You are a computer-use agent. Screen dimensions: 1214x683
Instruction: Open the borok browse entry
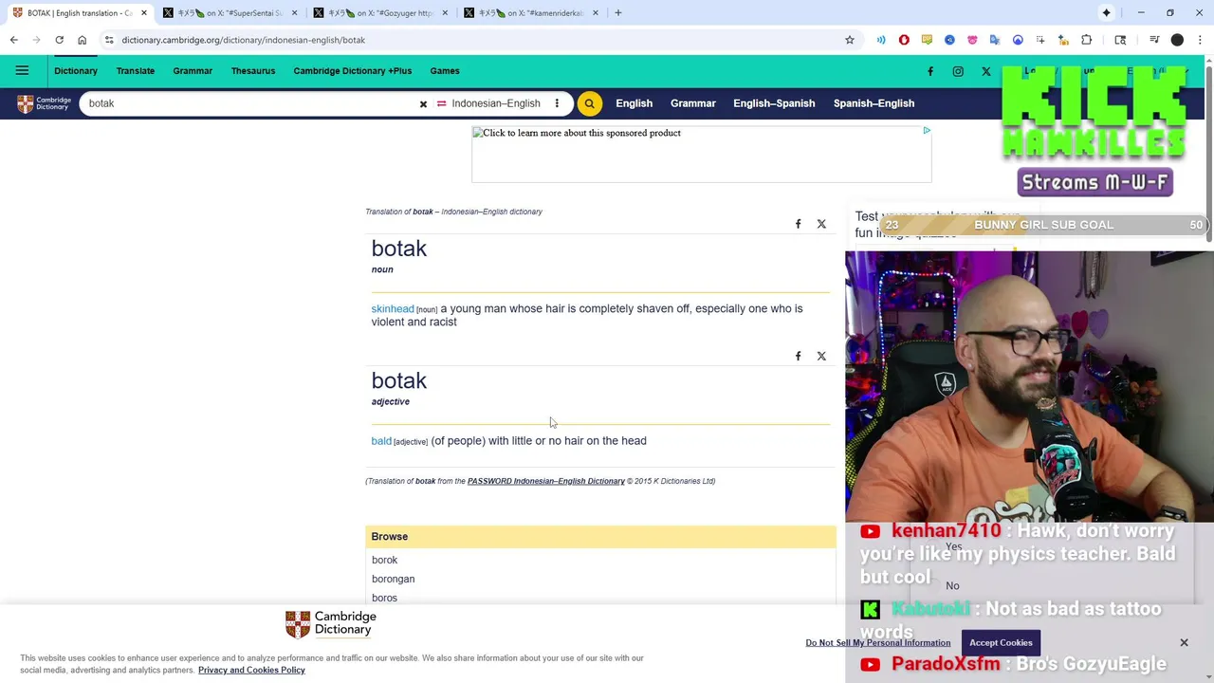tap(384, 560)
